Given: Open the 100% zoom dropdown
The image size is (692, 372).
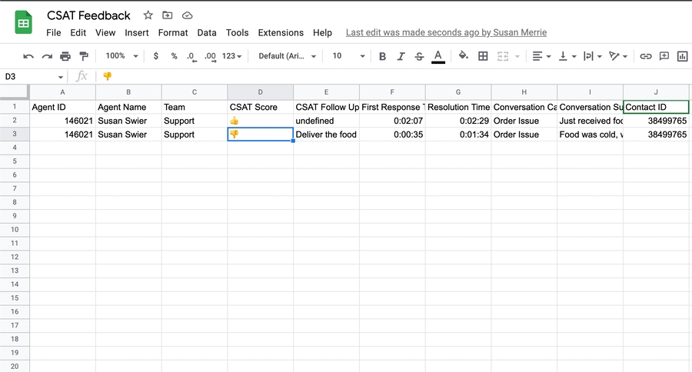Looking at the screenshot, I should pyautogui.click(x=122, y=56).
